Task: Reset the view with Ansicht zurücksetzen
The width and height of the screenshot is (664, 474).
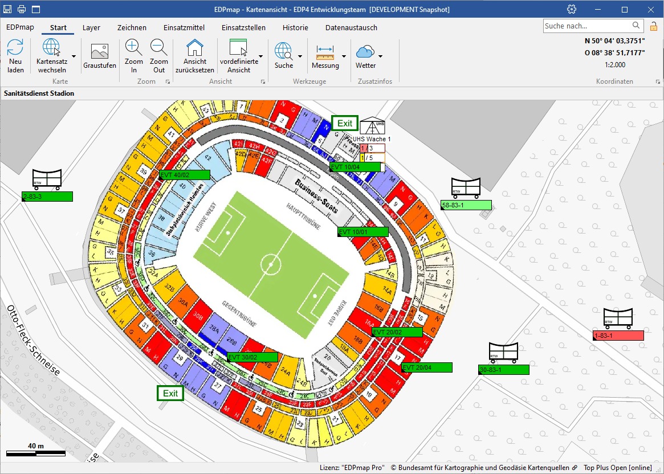Action: (195, 56)
